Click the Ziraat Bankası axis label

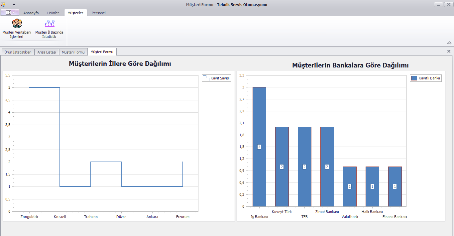point(327,212)
